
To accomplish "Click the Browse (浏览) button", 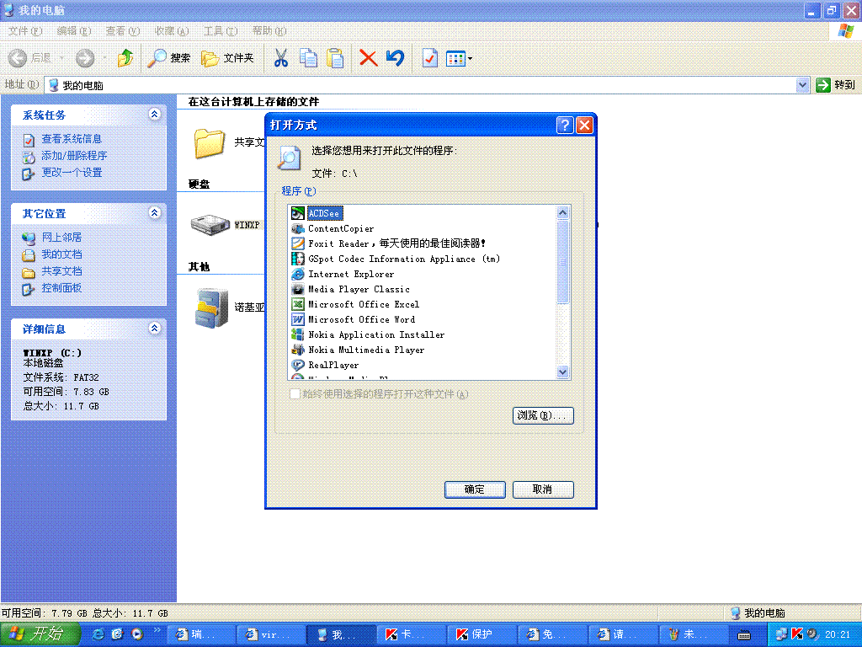I will click(x=543, y=415).
